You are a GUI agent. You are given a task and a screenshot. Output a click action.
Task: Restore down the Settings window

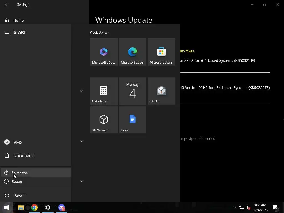coord(265,4)
